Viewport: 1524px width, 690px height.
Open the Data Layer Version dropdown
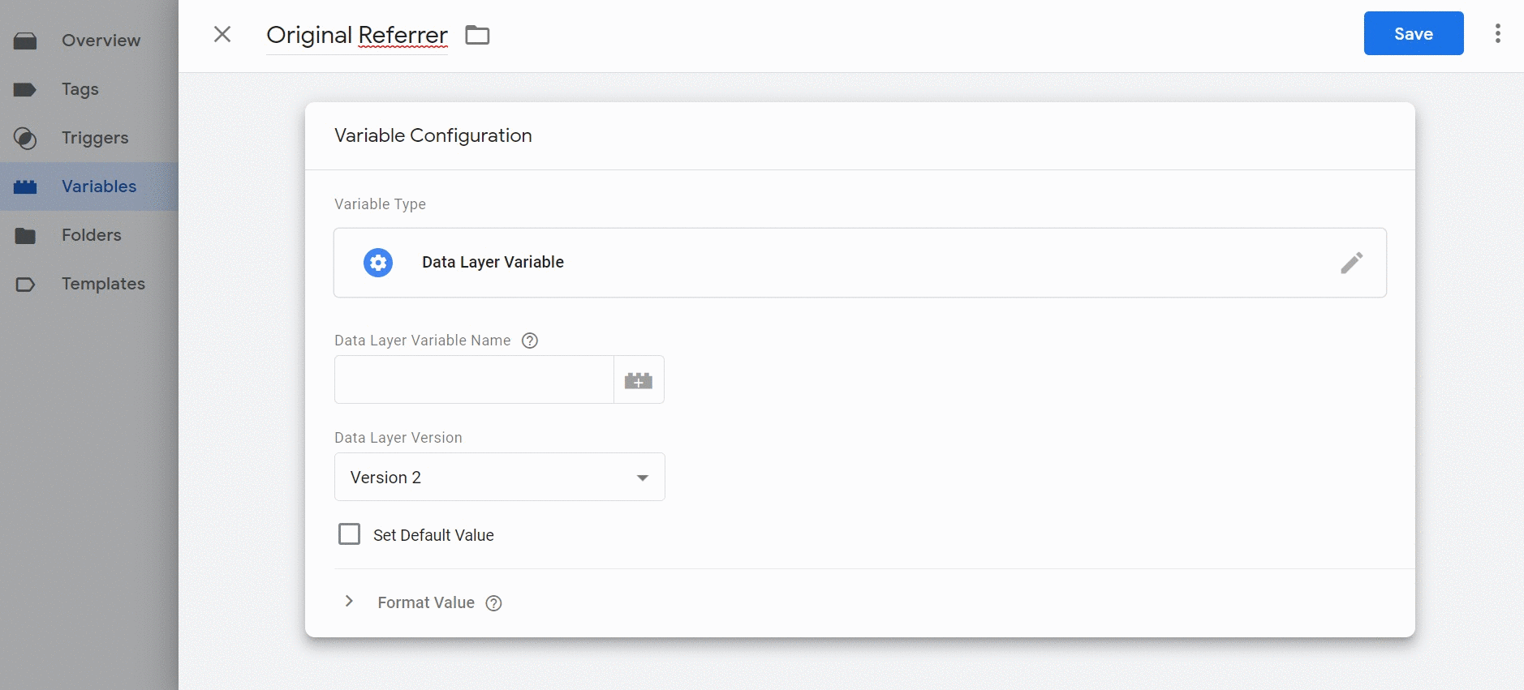[499, 477]
